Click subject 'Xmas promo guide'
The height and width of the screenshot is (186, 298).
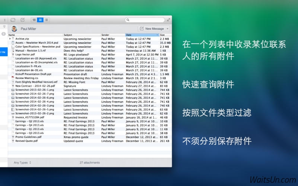pyautogui.click(x=76, y=137)
